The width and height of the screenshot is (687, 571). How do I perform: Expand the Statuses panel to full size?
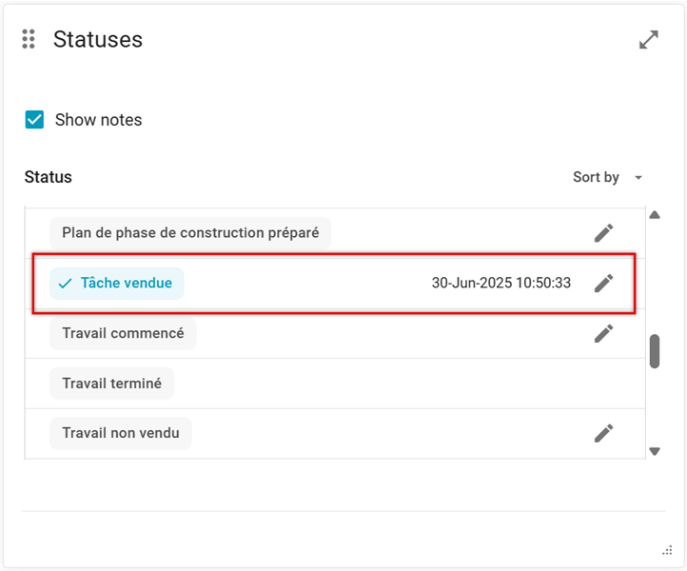pyautogui.click(x=649, y=40)
